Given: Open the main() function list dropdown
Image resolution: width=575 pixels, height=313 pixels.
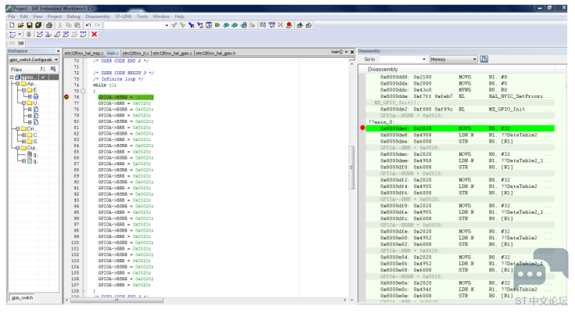Looking at the screenshot, I should (346, 52).
